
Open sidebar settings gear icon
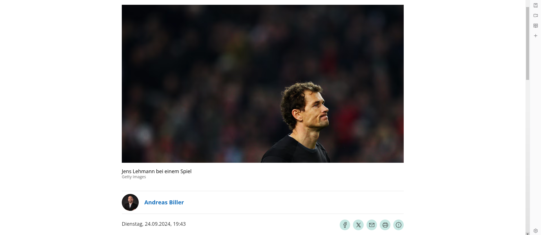click(x=536, y=231)
